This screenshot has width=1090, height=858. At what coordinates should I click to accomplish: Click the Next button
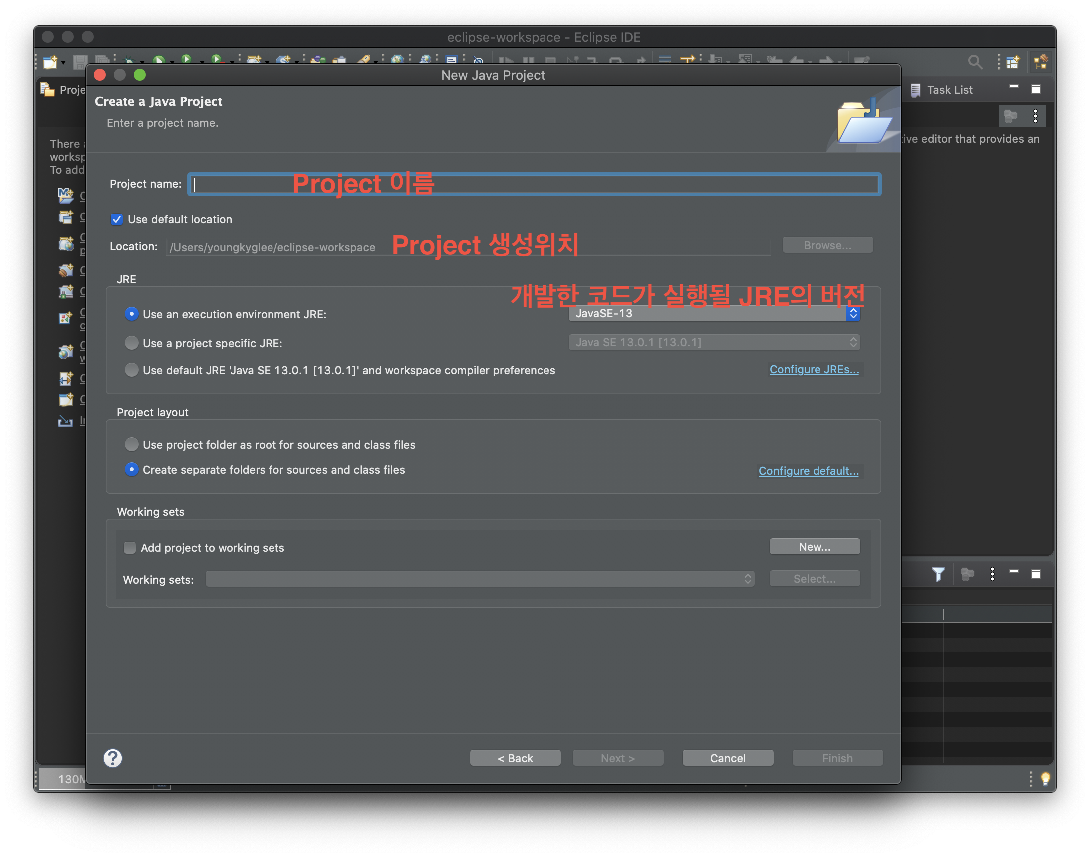click(617, 758)
